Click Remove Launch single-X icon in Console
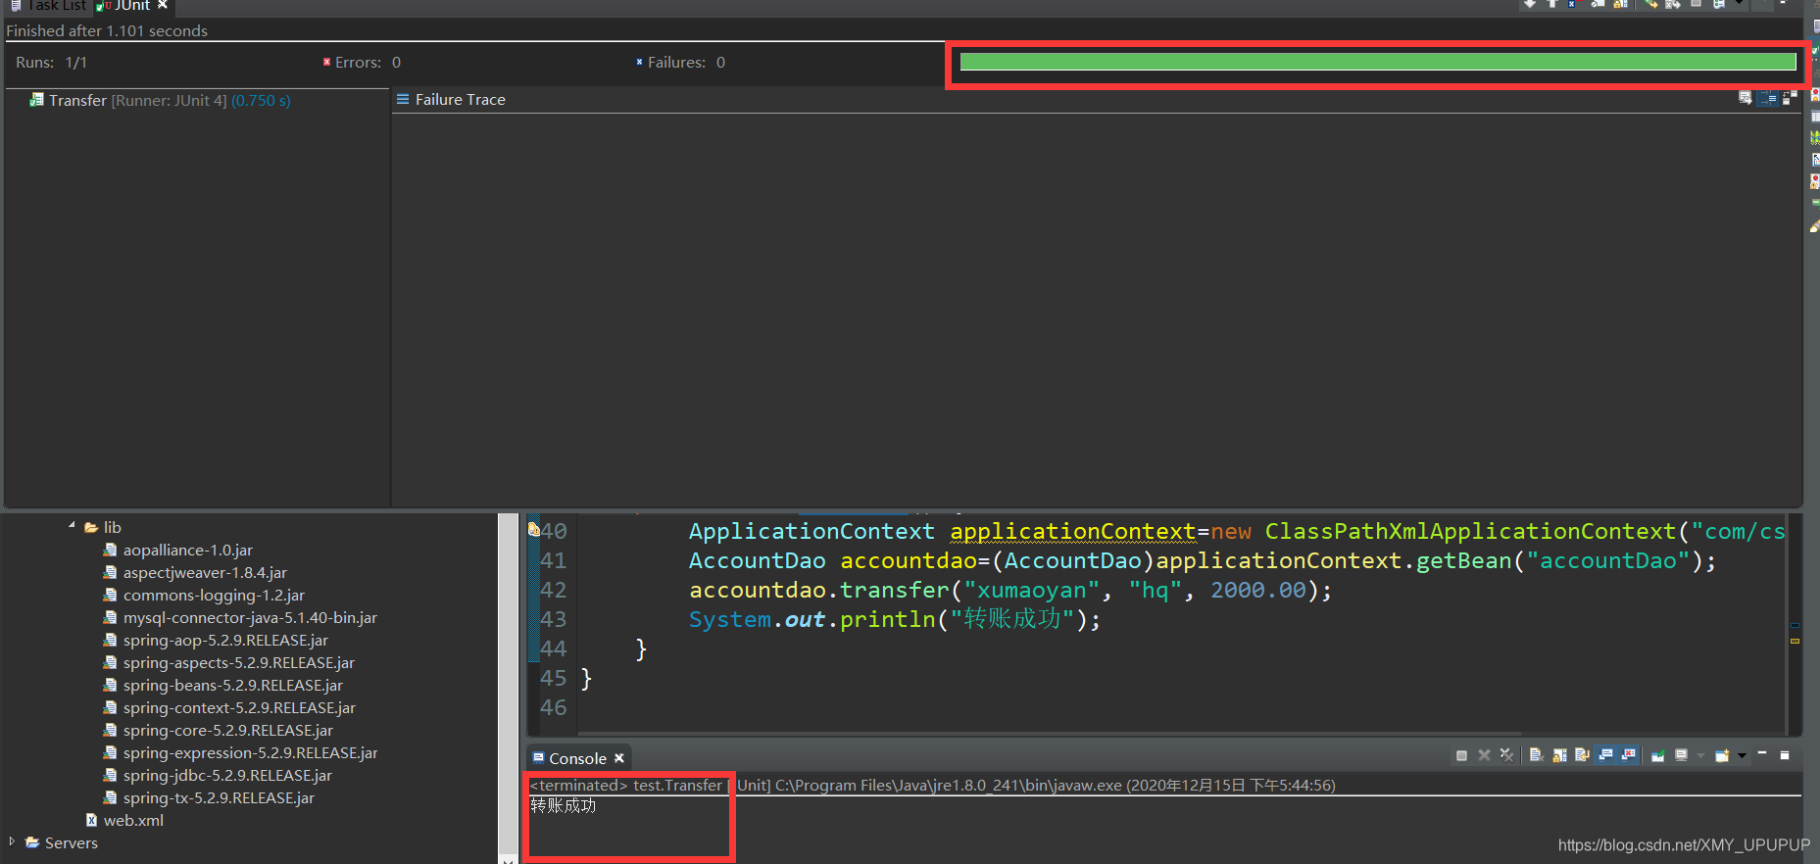Screen dimensions: 1820x864 point(1484,755)
